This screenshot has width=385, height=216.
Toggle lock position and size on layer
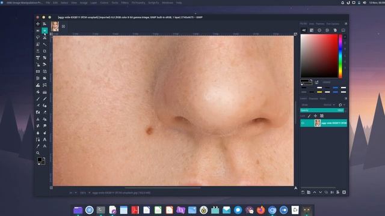[x=315, y=116]
